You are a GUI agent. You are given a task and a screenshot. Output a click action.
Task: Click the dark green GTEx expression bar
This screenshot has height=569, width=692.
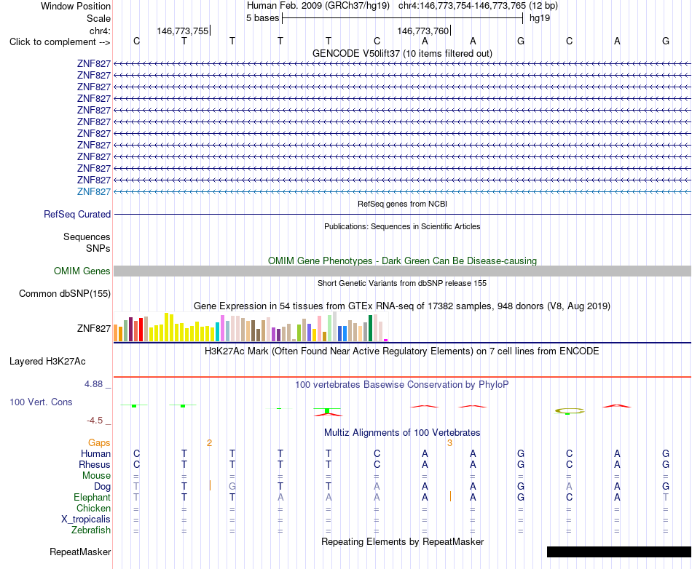click(x=370, y=328)
